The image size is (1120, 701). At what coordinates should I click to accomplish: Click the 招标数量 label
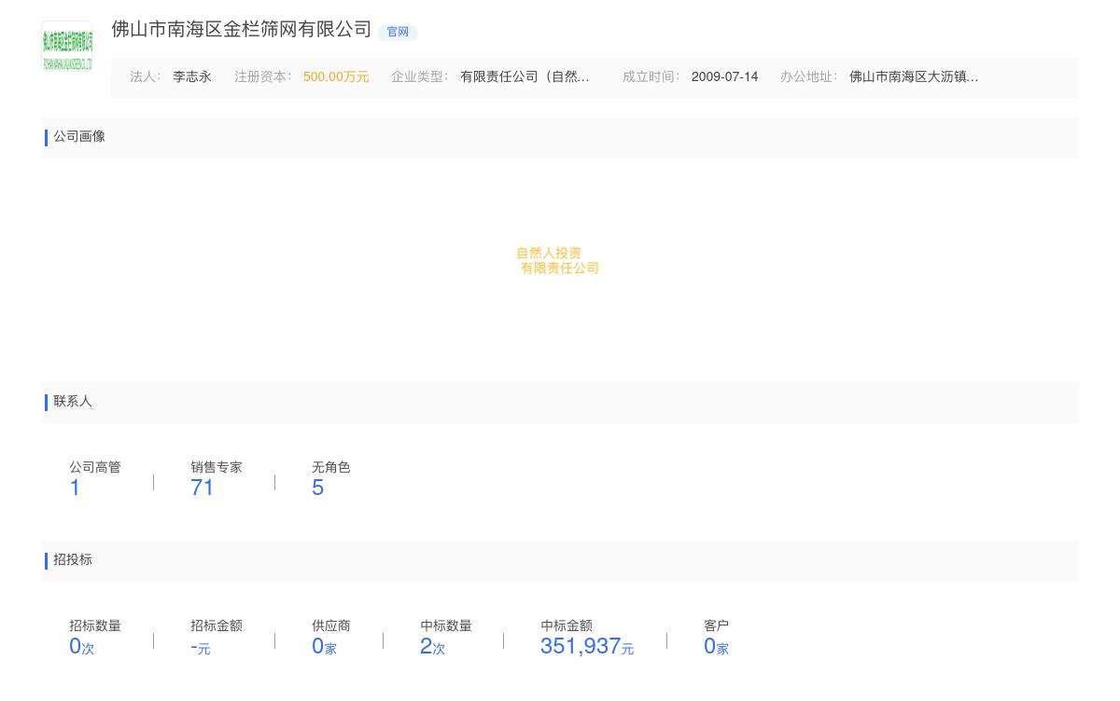[x=95, y=626]
